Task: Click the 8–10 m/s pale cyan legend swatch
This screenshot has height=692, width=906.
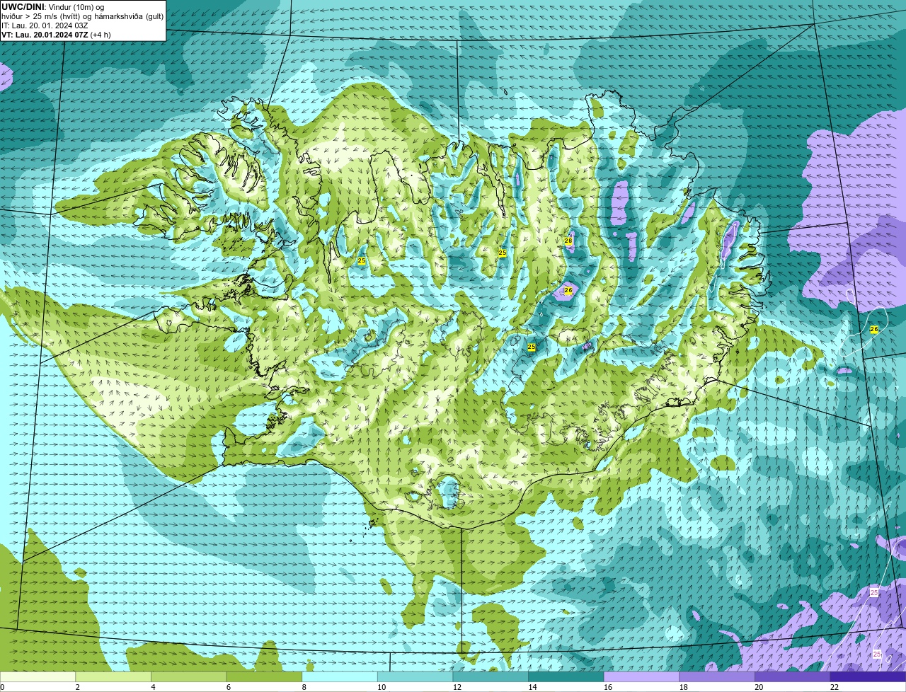Action: point(340,676)
